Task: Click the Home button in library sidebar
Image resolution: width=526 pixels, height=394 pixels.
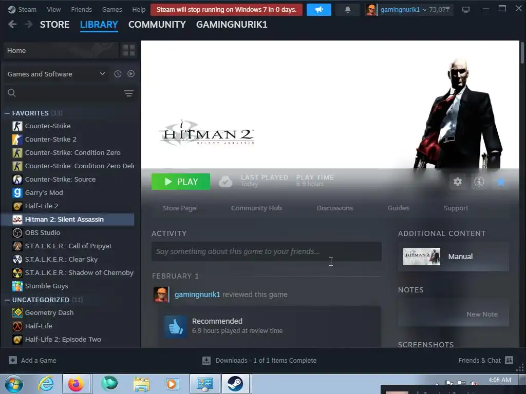Action: [x=61, y=50]
